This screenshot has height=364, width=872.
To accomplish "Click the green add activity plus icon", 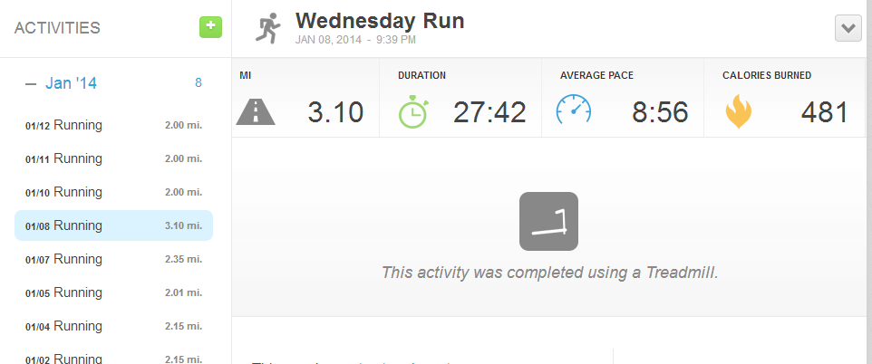I will click(x=211, y=27).
